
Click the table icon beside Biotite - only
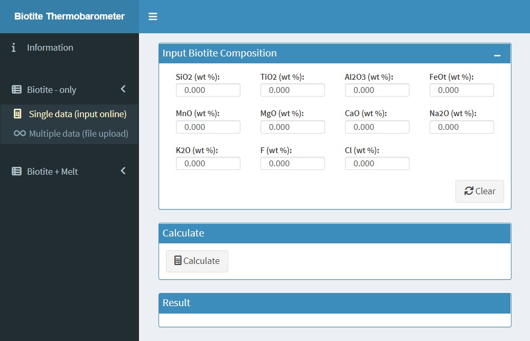17,90
